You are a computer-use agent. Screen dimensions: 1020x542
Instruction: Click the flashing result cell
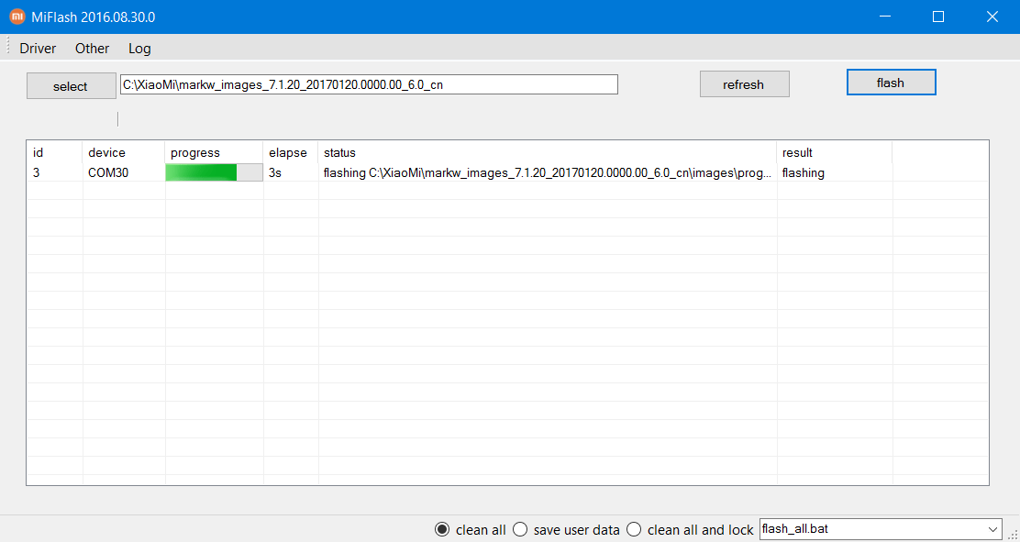click(x=835, y=173)
